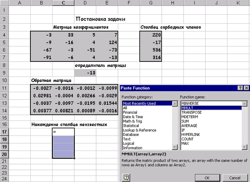250x182 pixels.
Task: Select row 1 header
Action: click(x=4, y=10)
